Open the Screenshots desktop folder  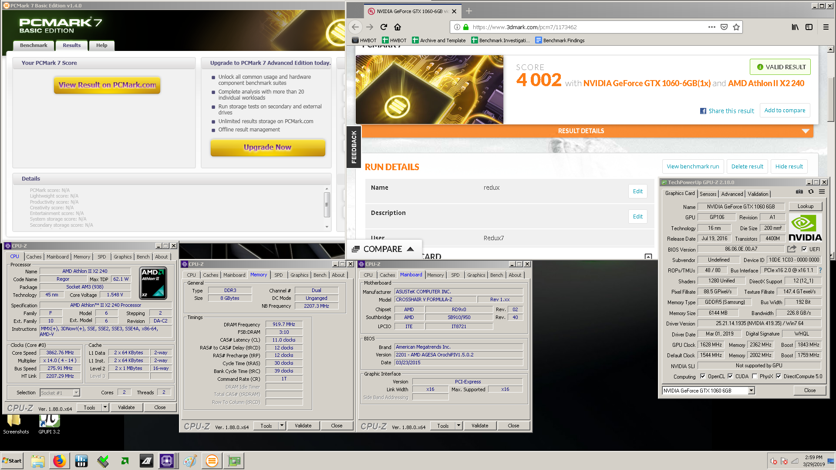coord(16,424)
